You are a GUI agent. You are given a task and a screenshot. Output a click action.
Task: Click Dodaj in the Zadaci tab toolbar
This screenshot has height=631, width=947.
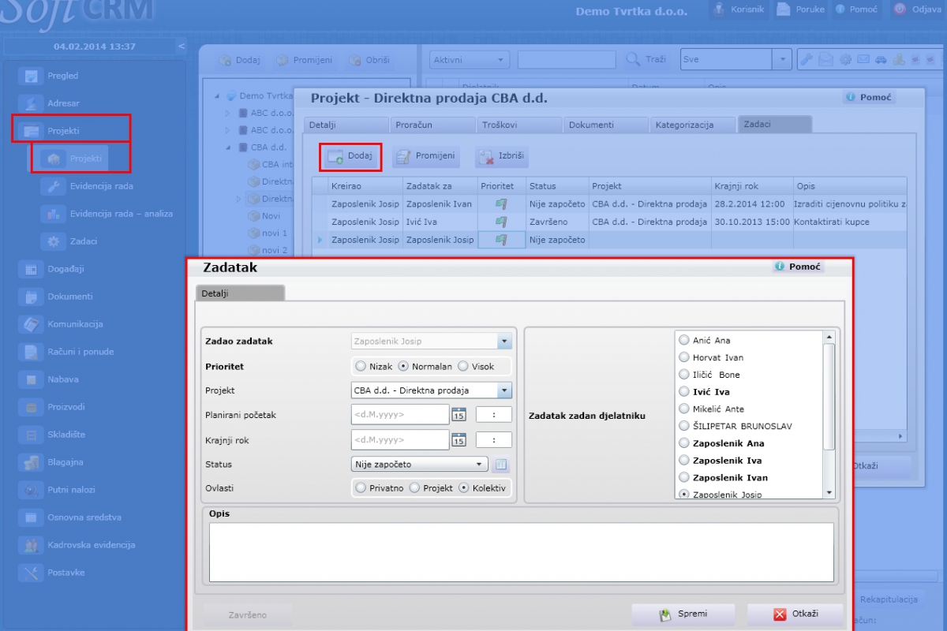pos(351,157)
